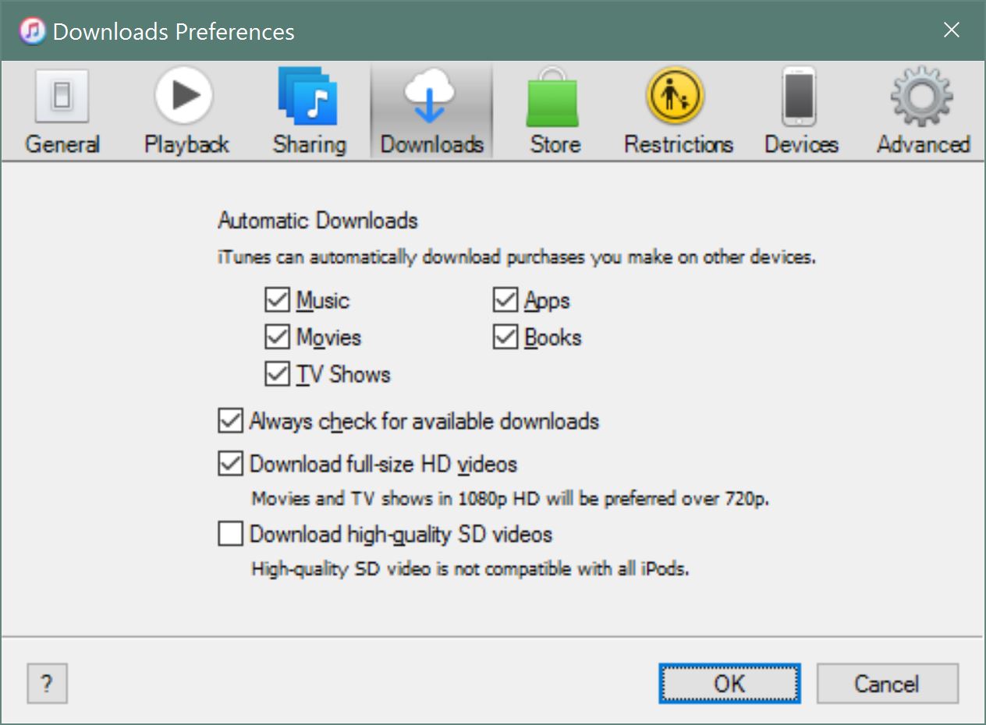Select the Downloads cloud icon tab
Image resolution: width=986 pixels, height=725 pixels.
click(431, 111)
